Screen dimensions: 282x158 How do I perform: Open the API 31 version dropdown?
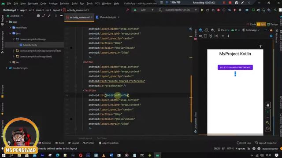coord(235,30)
